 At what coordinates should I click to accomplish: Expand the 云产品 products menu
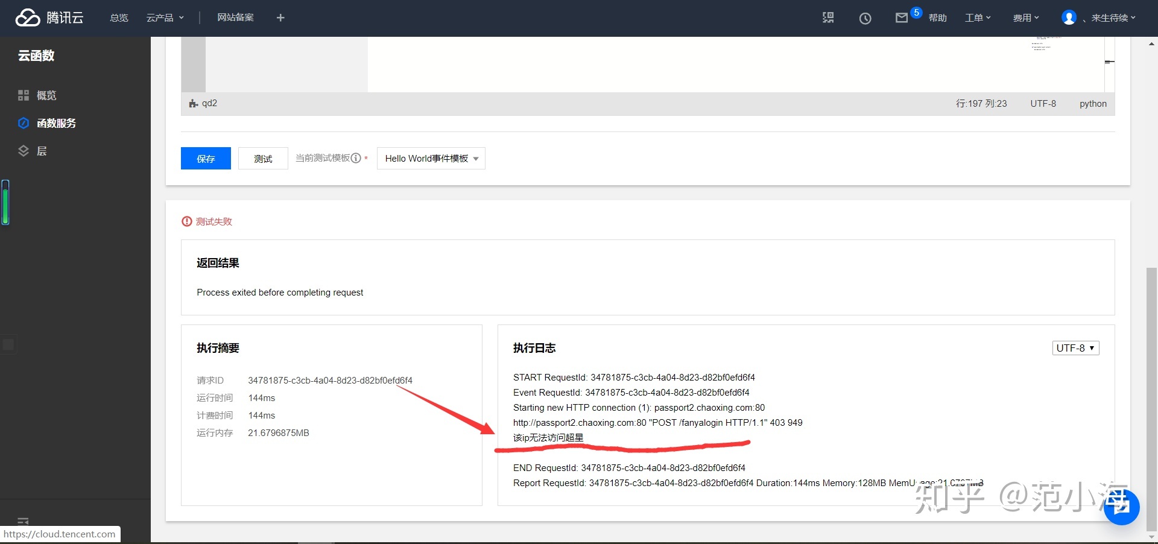point(165,18)
